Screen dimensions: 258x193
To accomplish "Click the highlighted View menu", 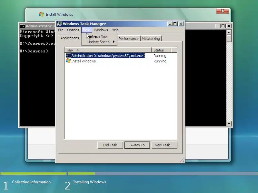I will tap(86, 30).
